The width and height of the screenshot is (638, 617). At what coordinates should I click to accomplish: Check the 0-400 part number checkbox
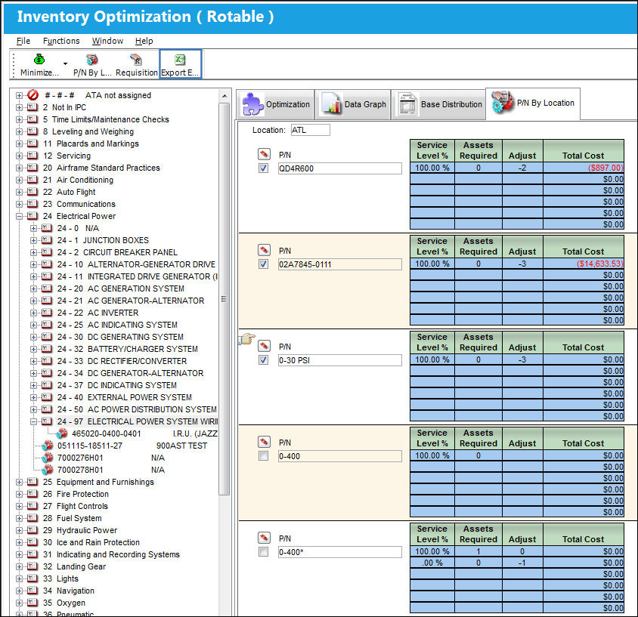[264, 456]
